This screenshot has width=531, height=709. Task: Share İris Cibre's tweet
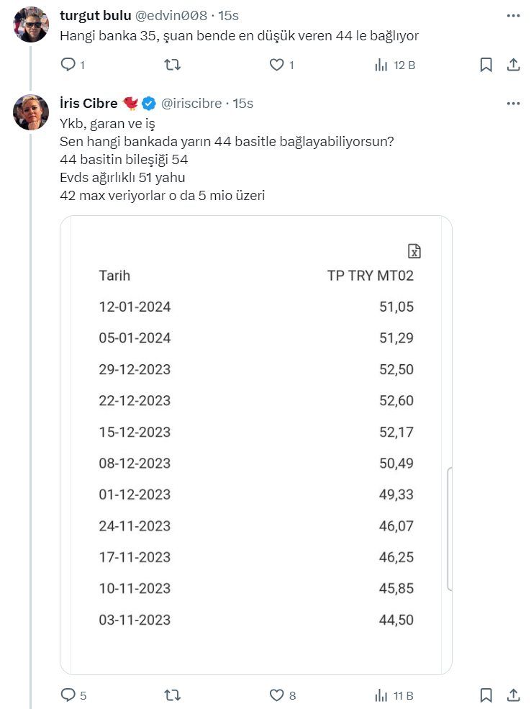point(513,695)
